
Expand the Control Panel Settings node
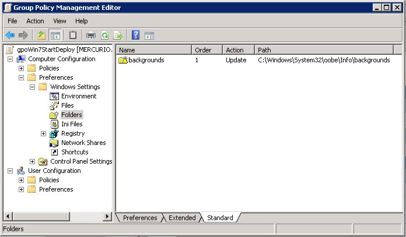pos(33,161)
